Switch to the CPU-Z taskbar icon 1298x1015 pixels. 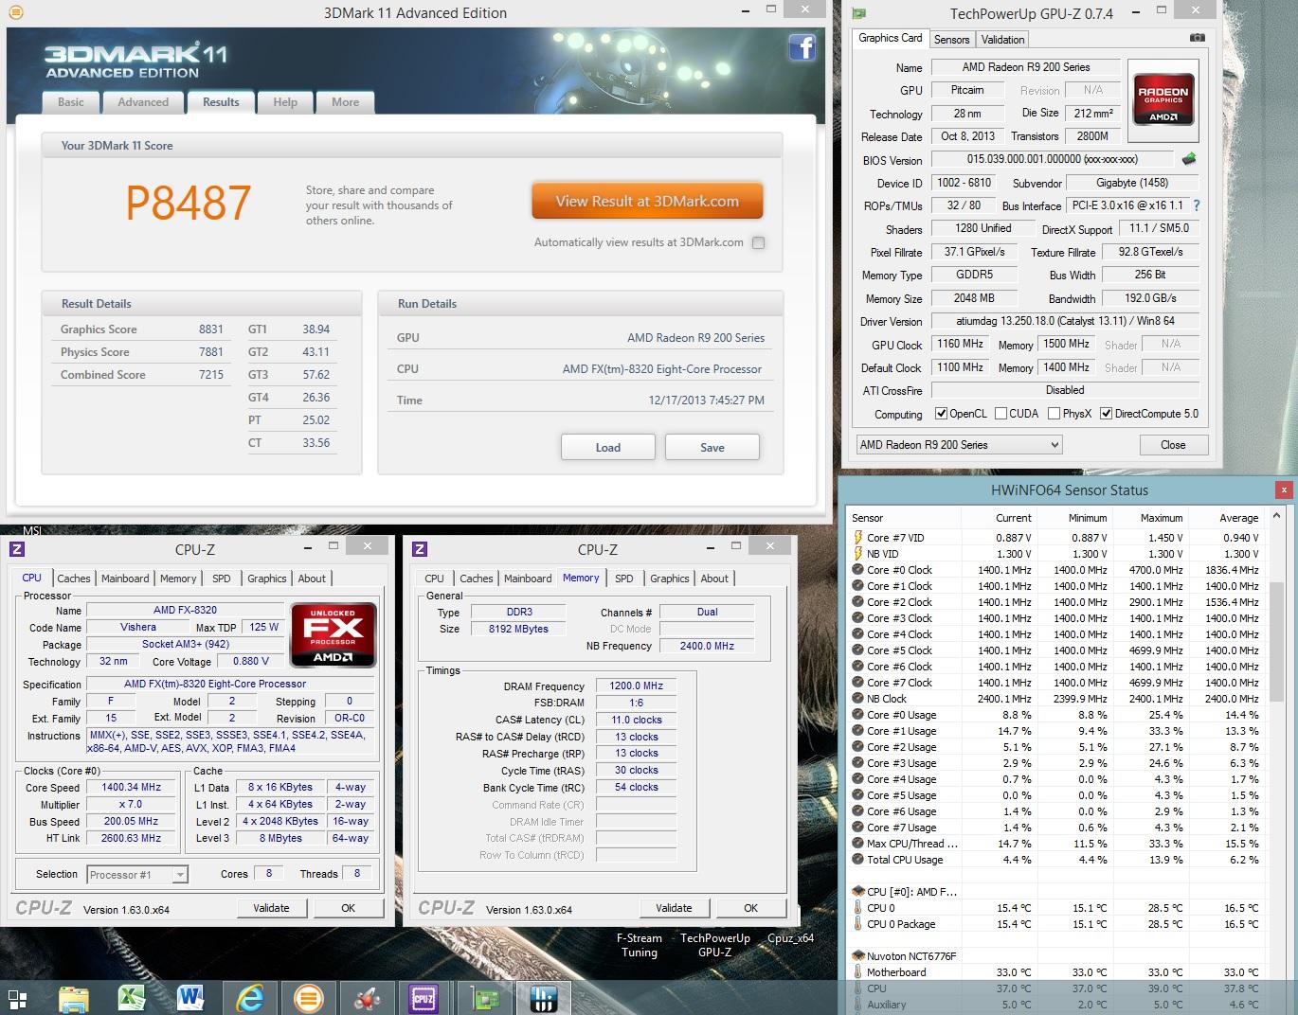click(424, 998)
